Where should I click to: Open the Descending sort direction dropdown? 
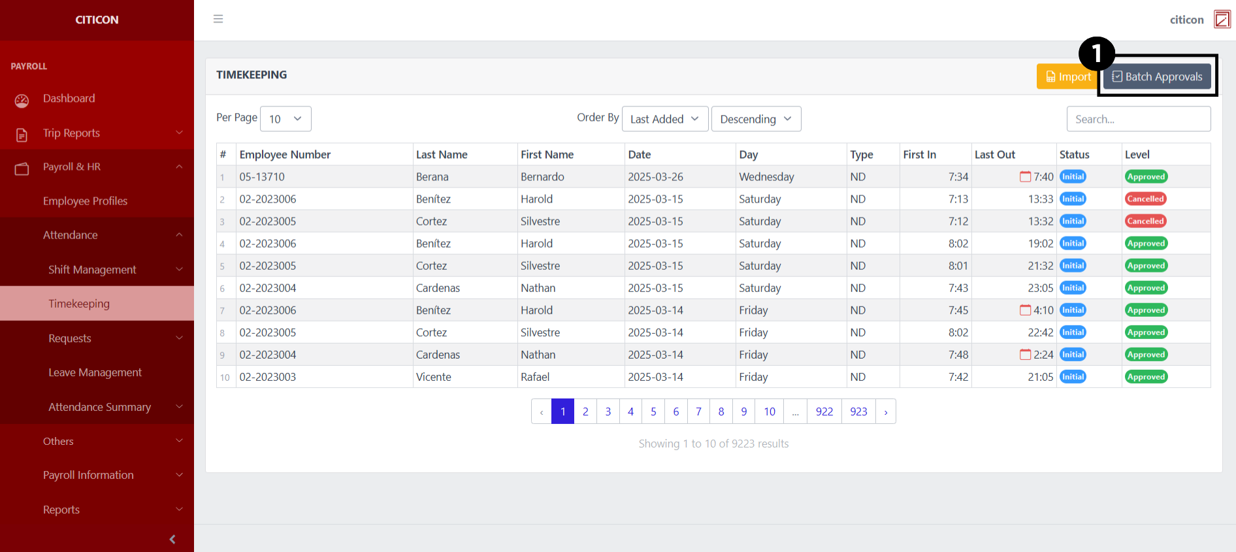755,119
